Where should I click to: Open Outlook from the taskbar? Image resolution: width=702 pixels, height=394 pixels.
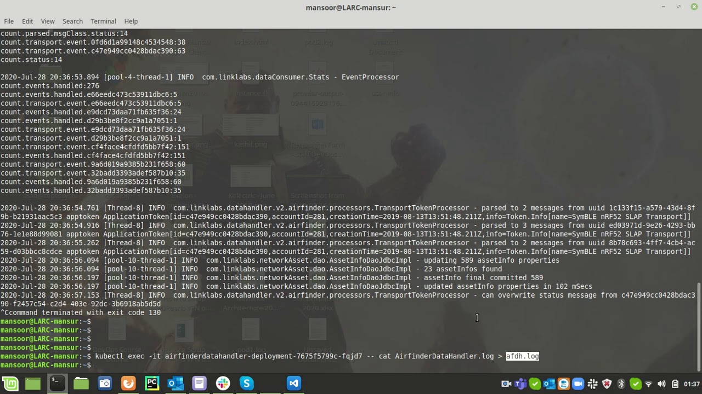click(x=175, y=384)
